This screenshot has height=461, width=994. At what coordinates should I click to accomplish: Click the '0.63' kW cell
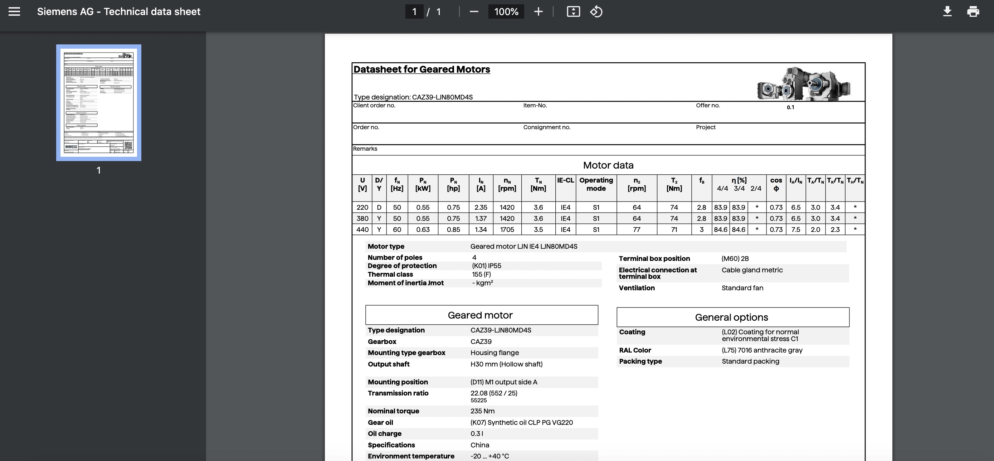423,230
